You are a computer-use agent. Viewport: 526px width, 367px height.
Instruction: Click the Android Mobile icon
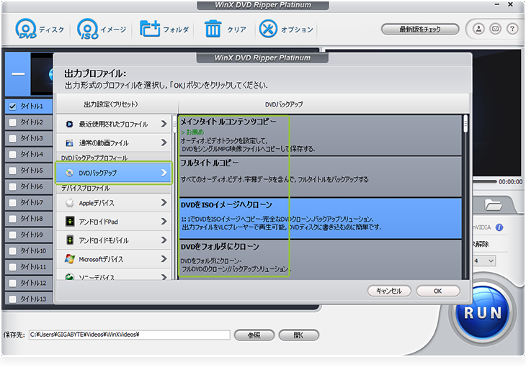click(x=69, y=240)
